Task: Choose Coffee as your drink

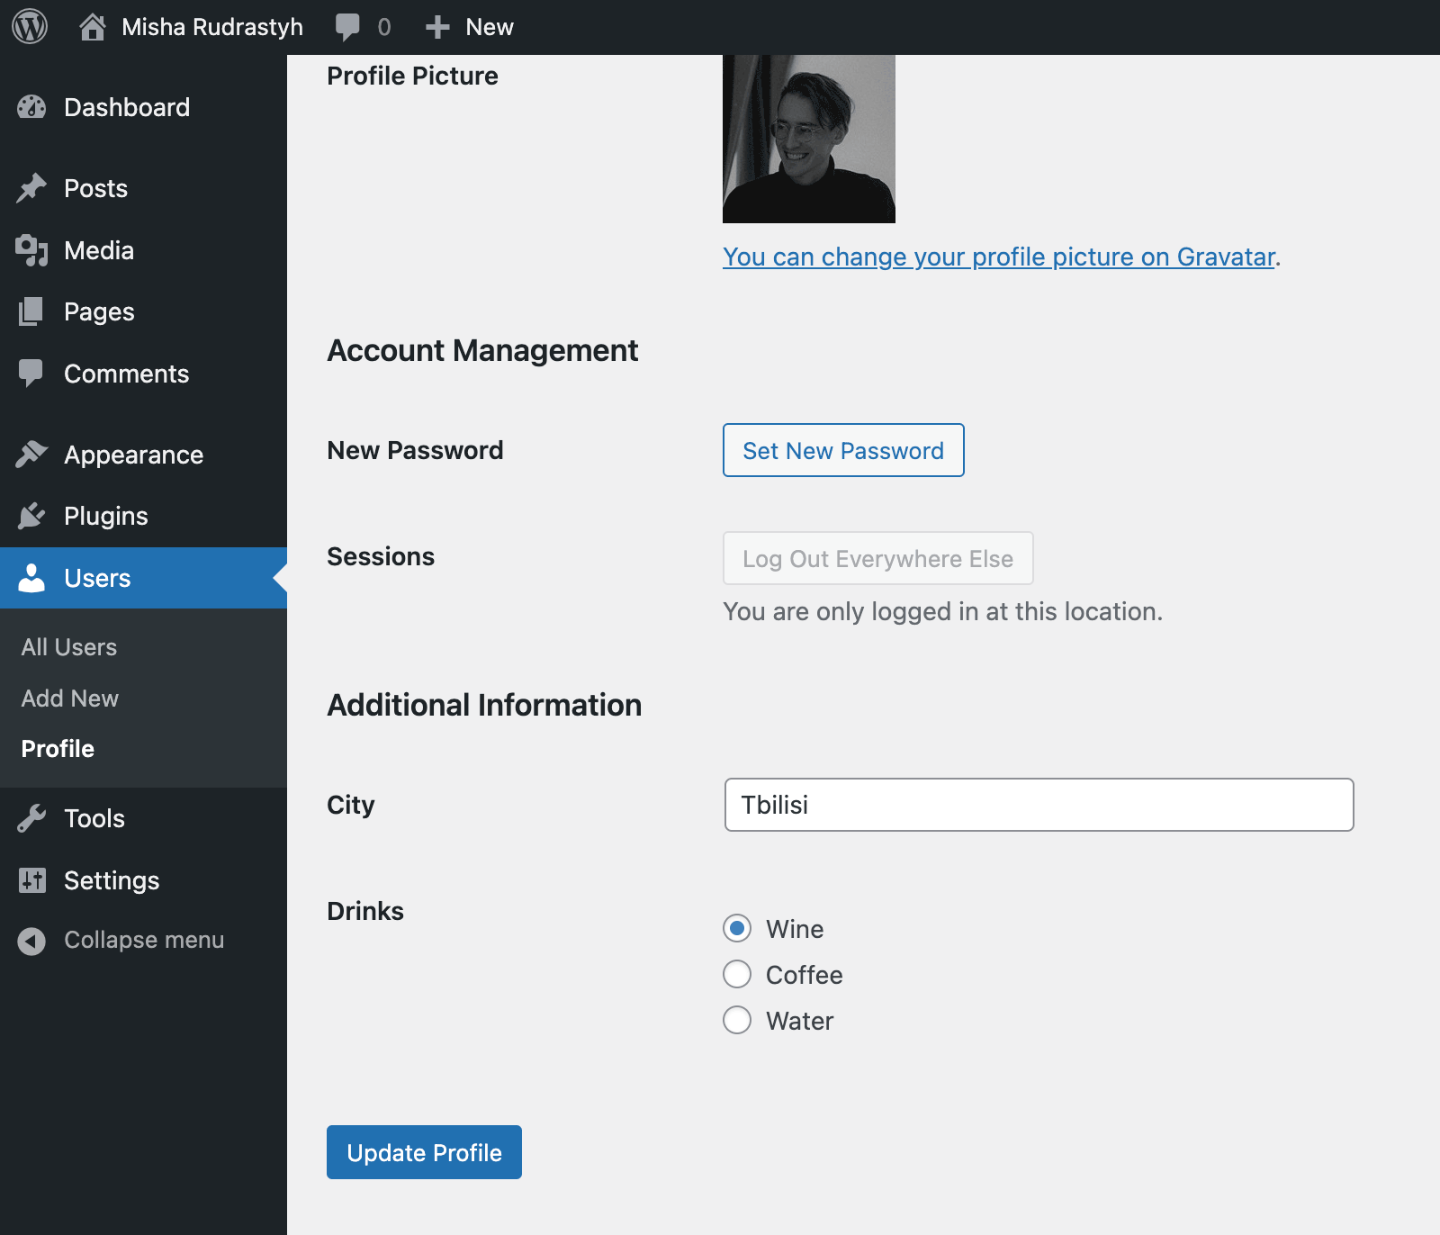Action: (x=737, y=975)
